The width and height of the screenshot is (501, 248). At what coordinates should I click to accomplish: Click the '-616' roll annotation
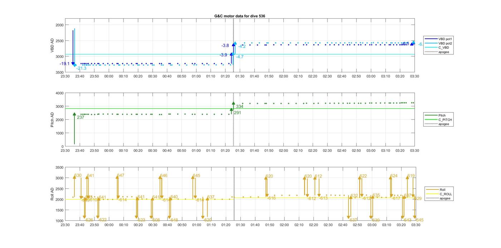[x=271, y=198]
